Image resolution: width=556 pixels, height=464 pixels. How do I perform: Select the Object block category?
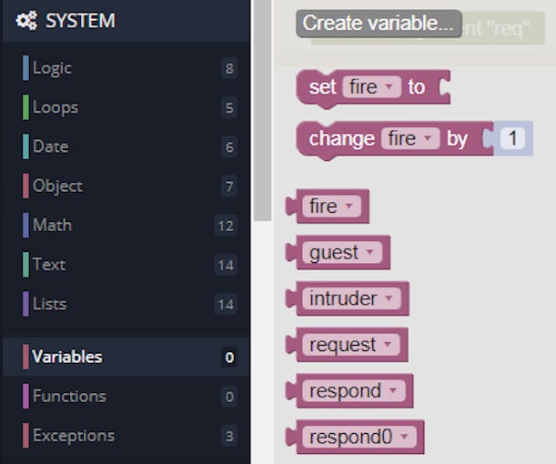coord(57,186)
